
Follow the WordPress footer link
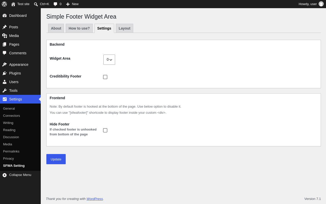tap(95, 199)
